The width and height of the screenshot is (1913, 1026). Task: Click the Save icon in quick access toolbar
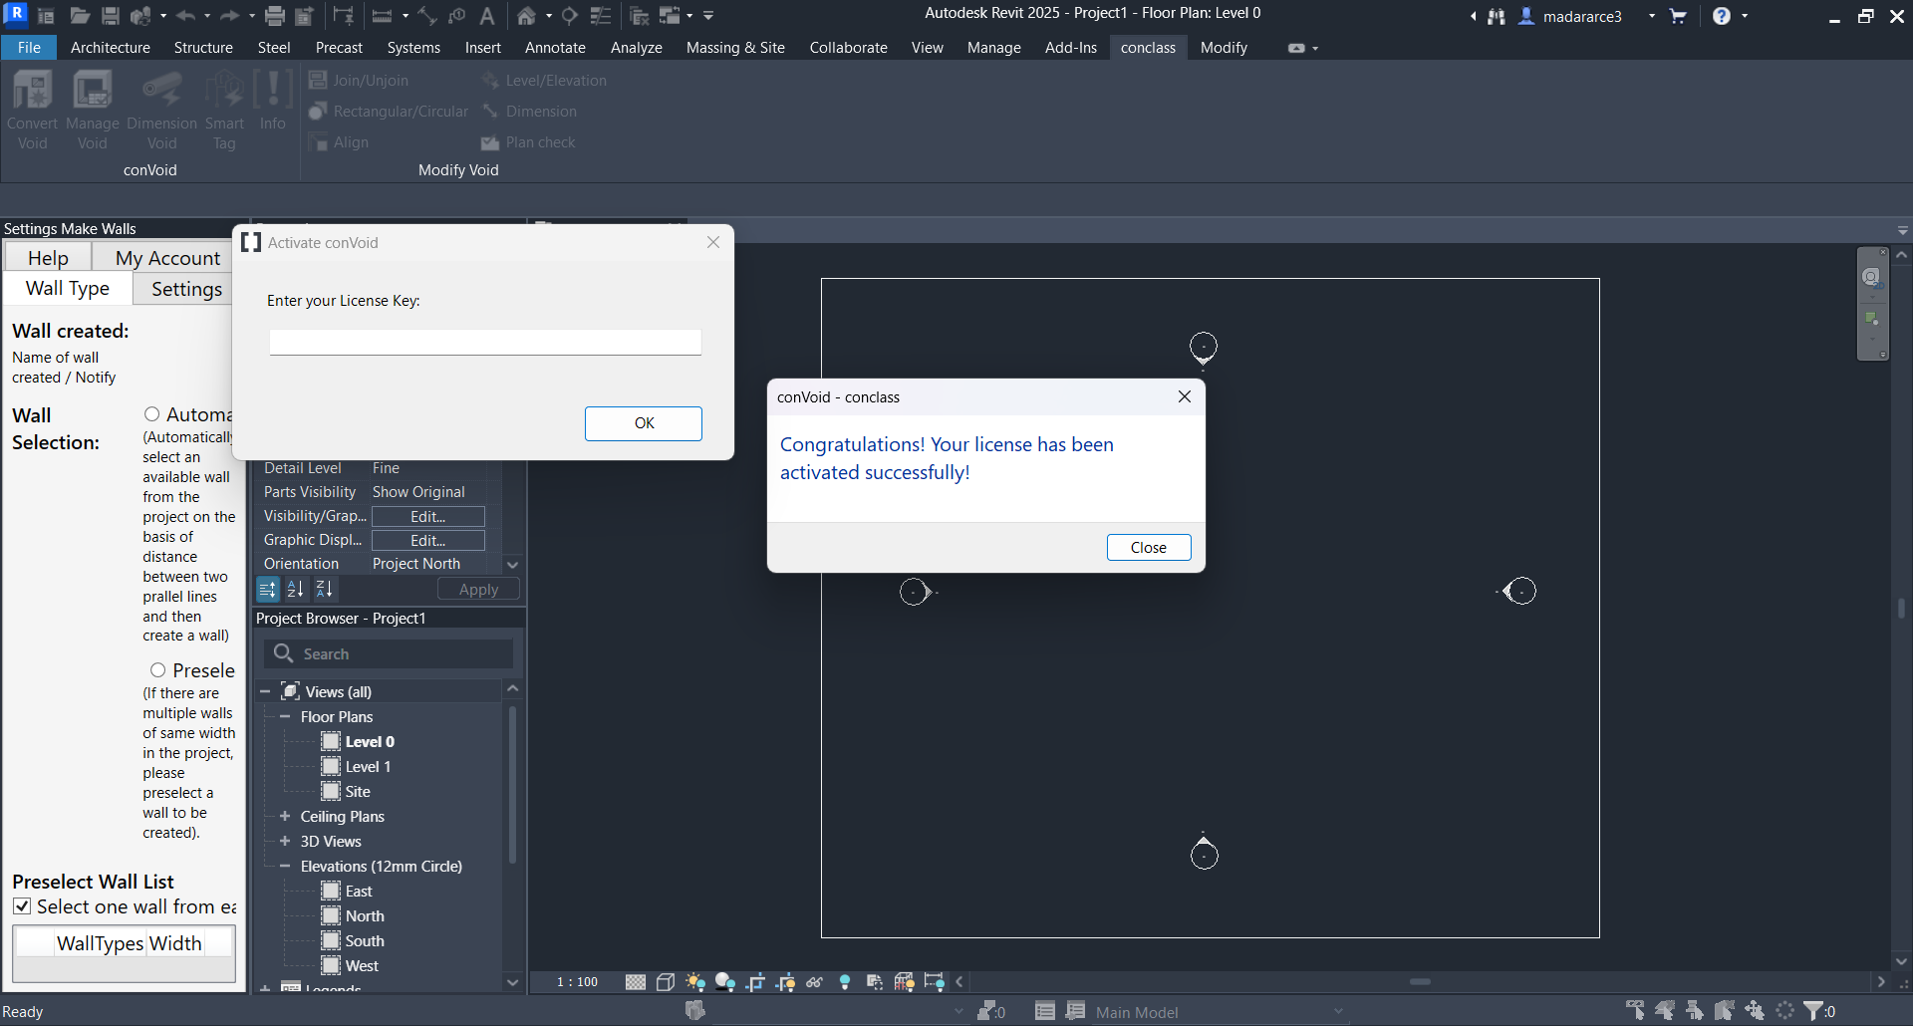111,16
